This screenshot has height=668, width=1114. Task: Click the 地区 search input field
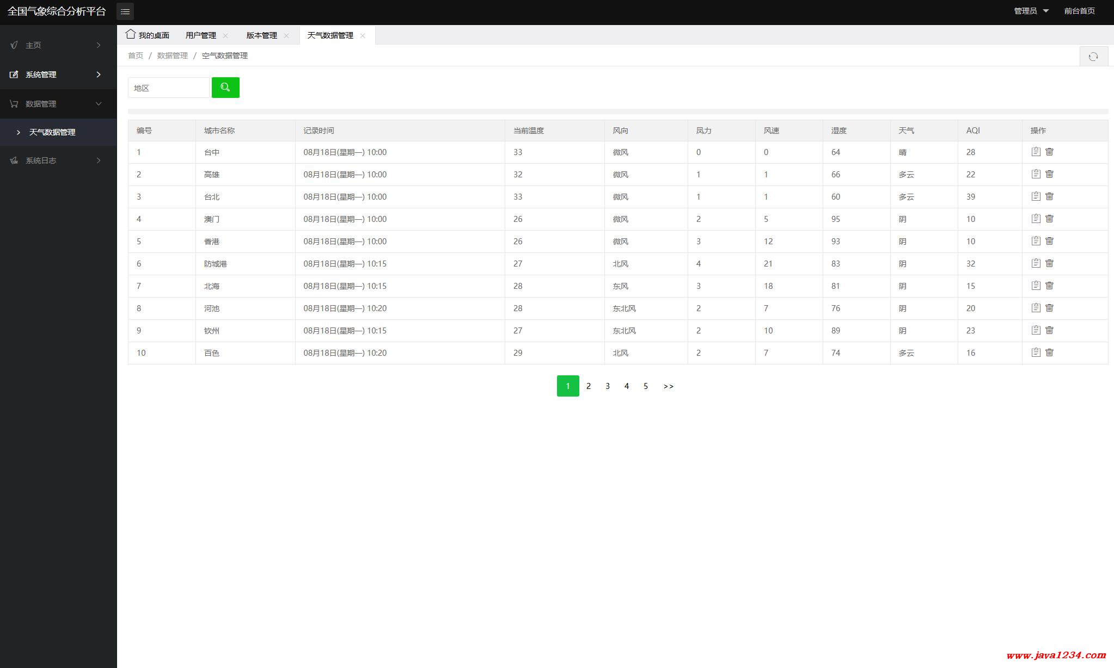168,88
